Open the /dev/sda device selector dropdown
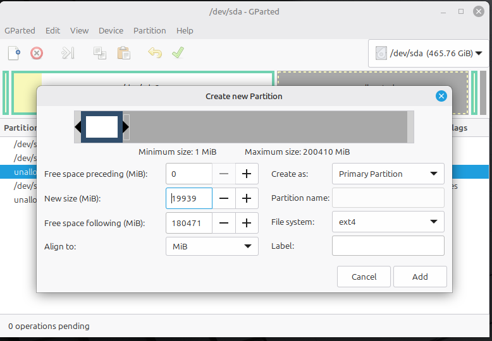This screenshot has width=492, height=341. pos(429,53)
